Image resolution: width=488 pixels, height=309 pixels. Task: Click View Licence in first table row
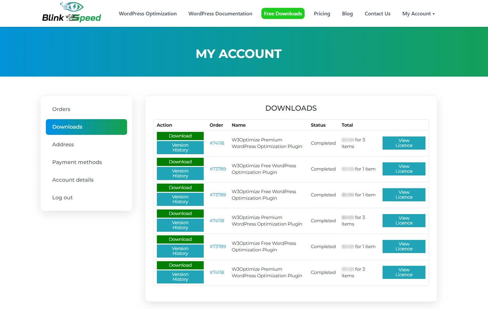tap(404, 143)
